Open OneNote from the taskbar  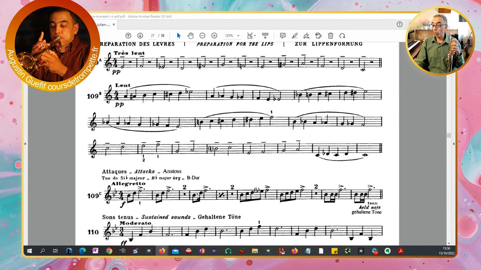(95, 251)
